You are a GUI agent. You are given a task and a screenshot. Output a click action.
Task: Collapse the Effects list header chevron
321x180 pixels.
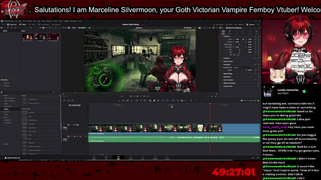59,95
